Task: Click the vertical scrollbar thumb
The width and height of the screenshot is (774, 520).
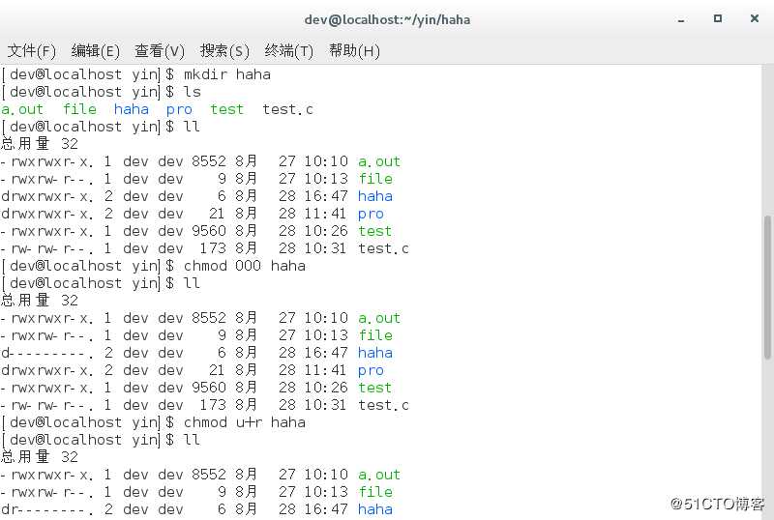Action: click(x=767, y=287)
